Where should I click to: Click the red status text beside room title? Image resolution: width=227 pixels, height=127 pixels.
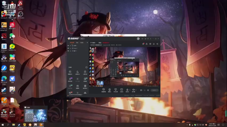[x=106, y=43]
